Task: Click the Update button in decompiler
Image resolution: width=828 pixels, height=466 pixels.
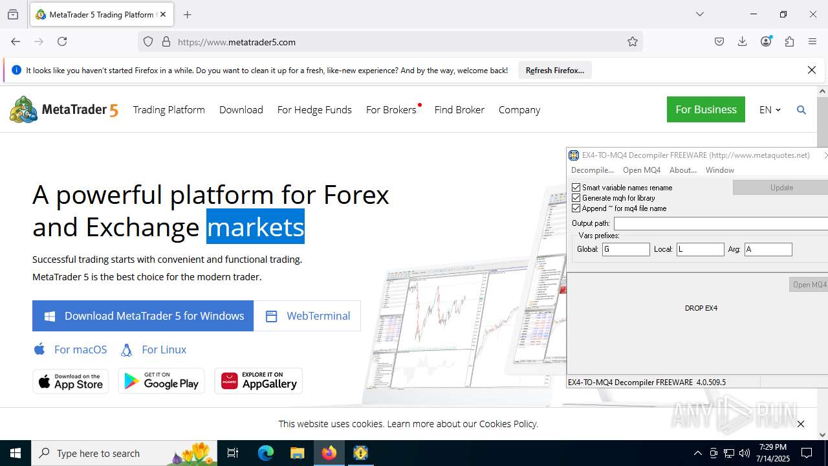Action: pos(780,187)
